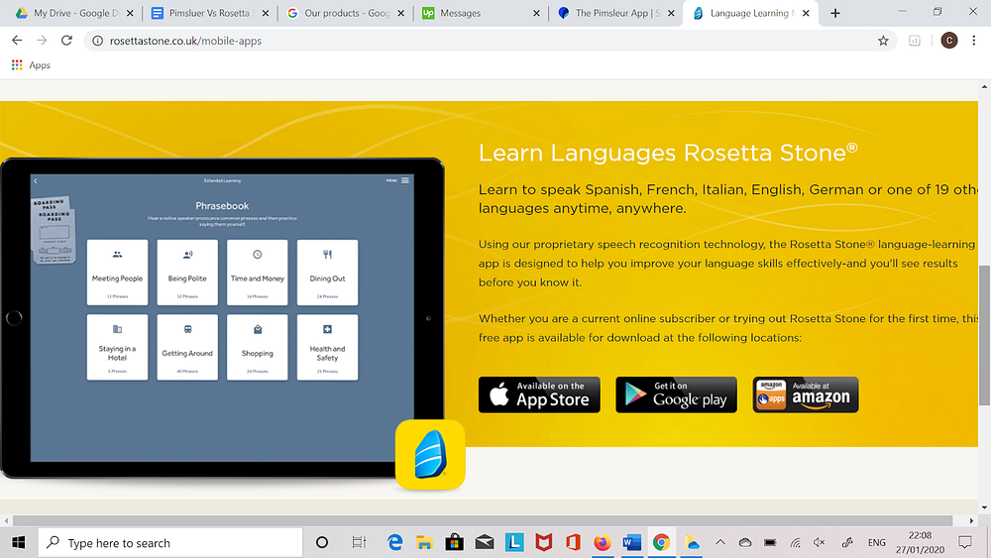Launch Microsoft Edge from taskbar
Viewport: 991px width, 558px height.
[395, 542]
